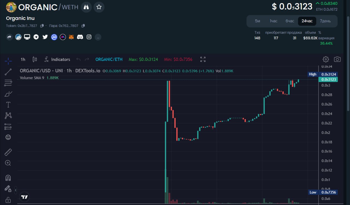The image size is (350, 205).
Task: Add ORGANIC pair to favorites star
Action: [x=99, y=7]
